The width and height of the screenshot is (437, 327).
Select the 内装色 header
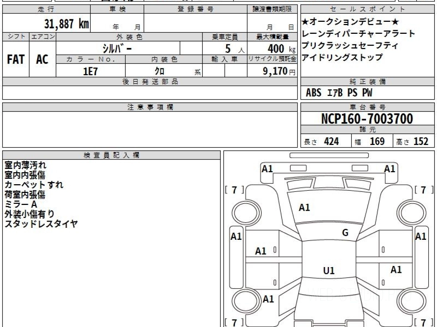point(164,60)
